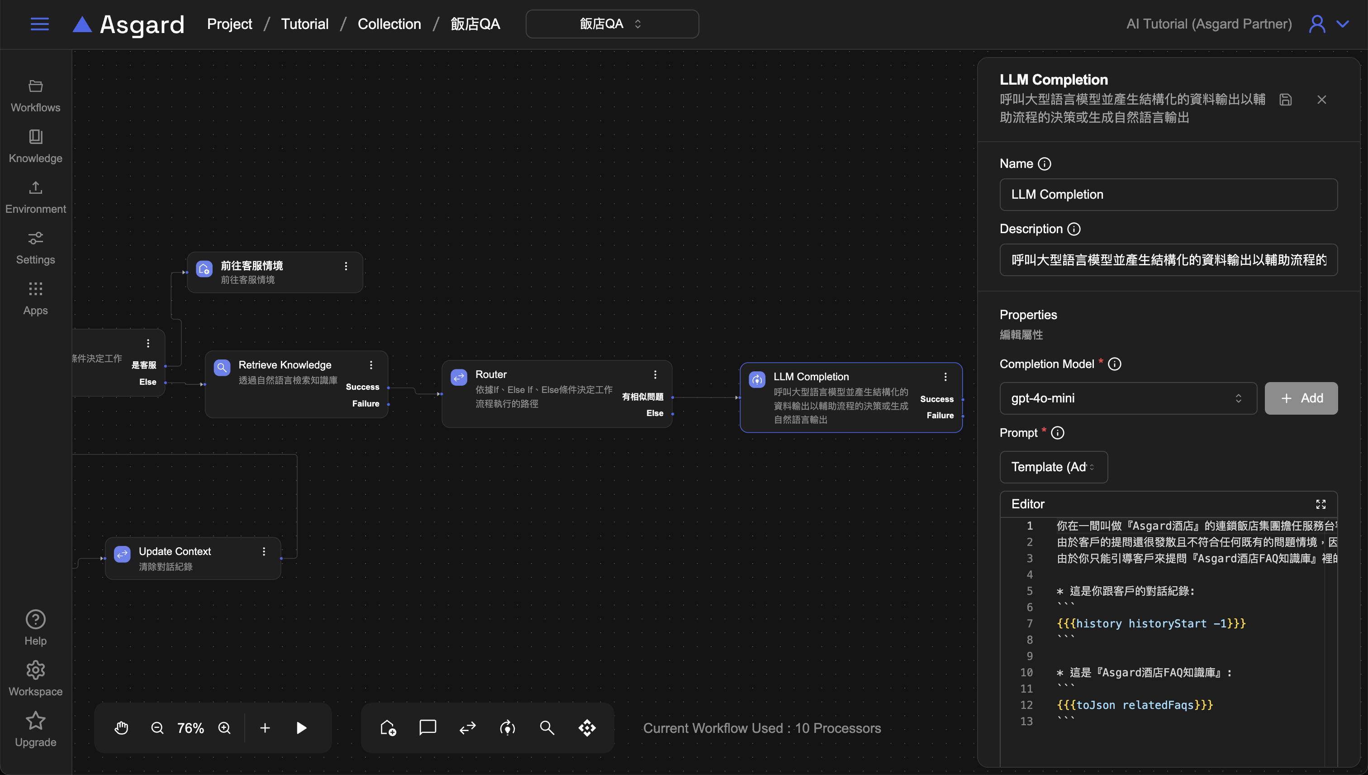Viewport: 1368px width, 775px height.
Task: Expand the user account menu chevron
Action: [x=1343, y=24]
